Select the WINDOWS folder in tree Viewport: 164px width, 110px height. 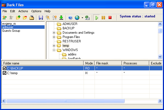[70, 50]
